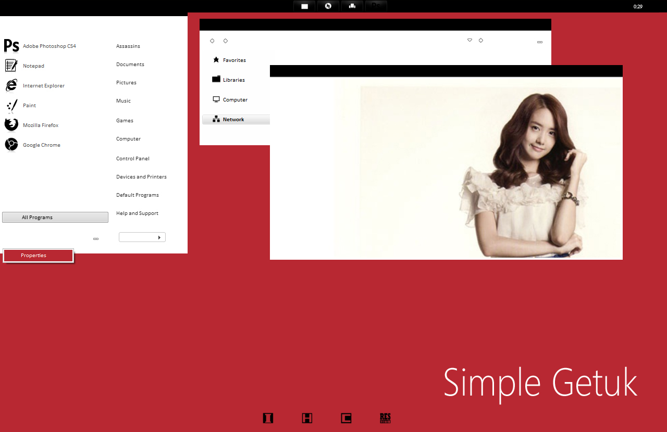Image resolution: width=667 pixels, height=432 pixels.
Task: Click the back navigation arrow in Explorer
Action: coord(212,40)
